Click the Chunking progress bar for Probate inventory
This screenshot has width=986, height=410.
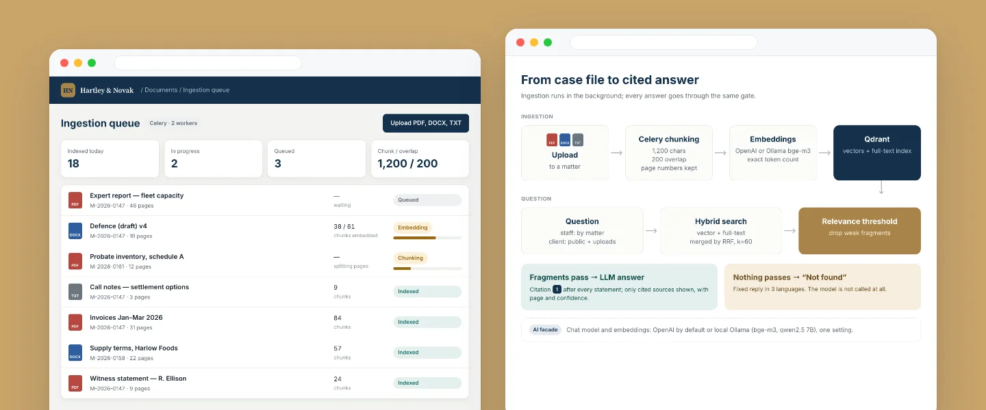pos(427,269)
